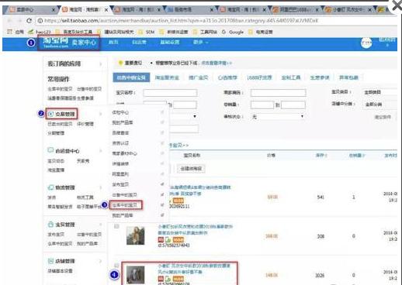Click the red badge under the 208-stock product
The width and height of the screenshot is (402, 285).
point(161,239)
